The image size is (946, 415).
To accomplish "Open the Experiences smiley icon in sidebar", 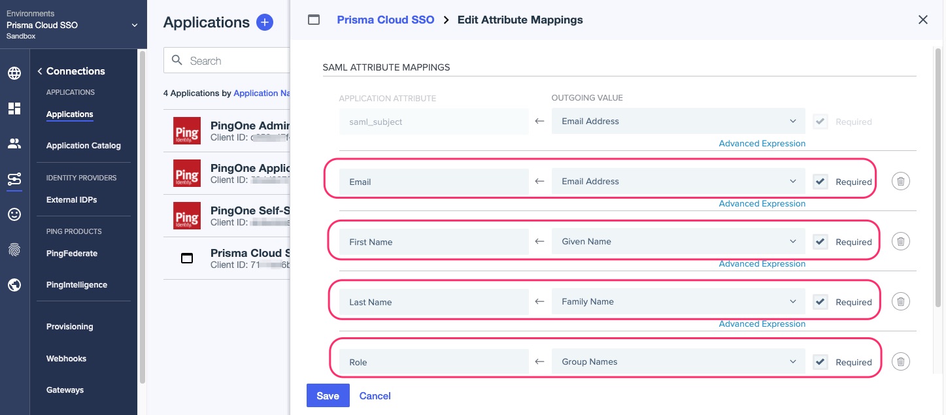I will tap(14, 214).
